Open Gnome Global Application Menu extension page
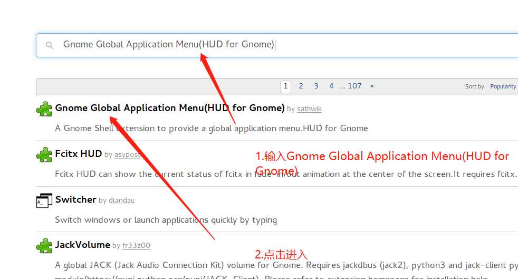 point(170,108)
